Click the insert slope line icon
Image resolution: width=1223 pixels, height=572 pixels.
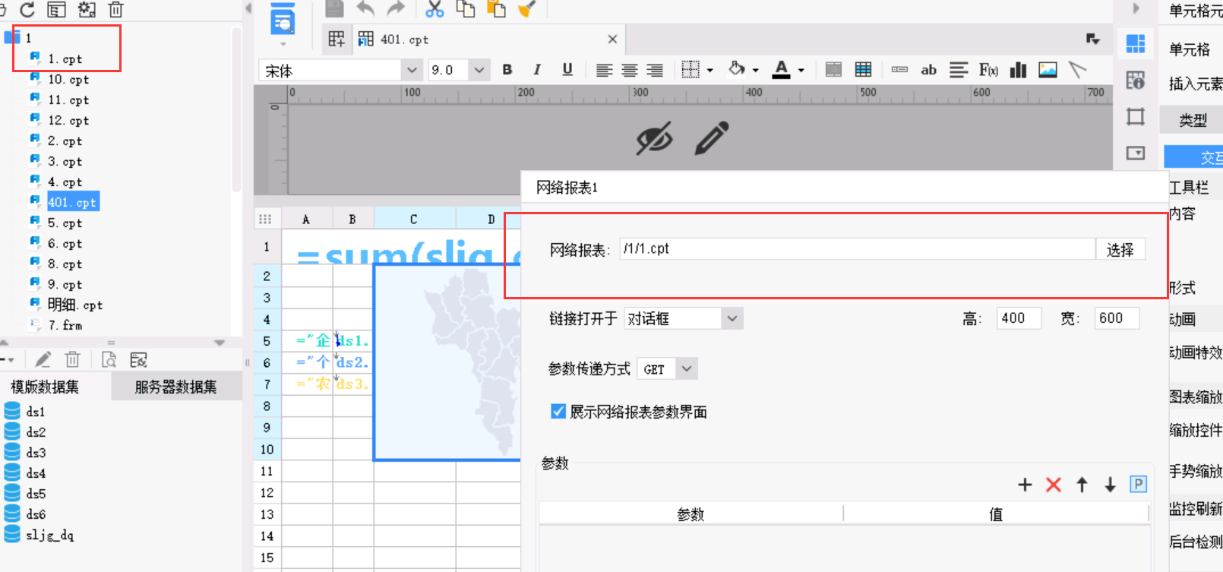1077,70
